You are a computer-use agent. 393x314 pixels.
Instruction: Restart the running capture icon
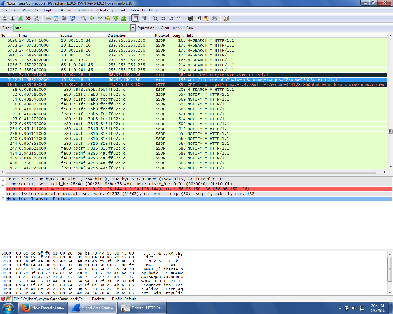pyautogui.click(x=37, y=18)
